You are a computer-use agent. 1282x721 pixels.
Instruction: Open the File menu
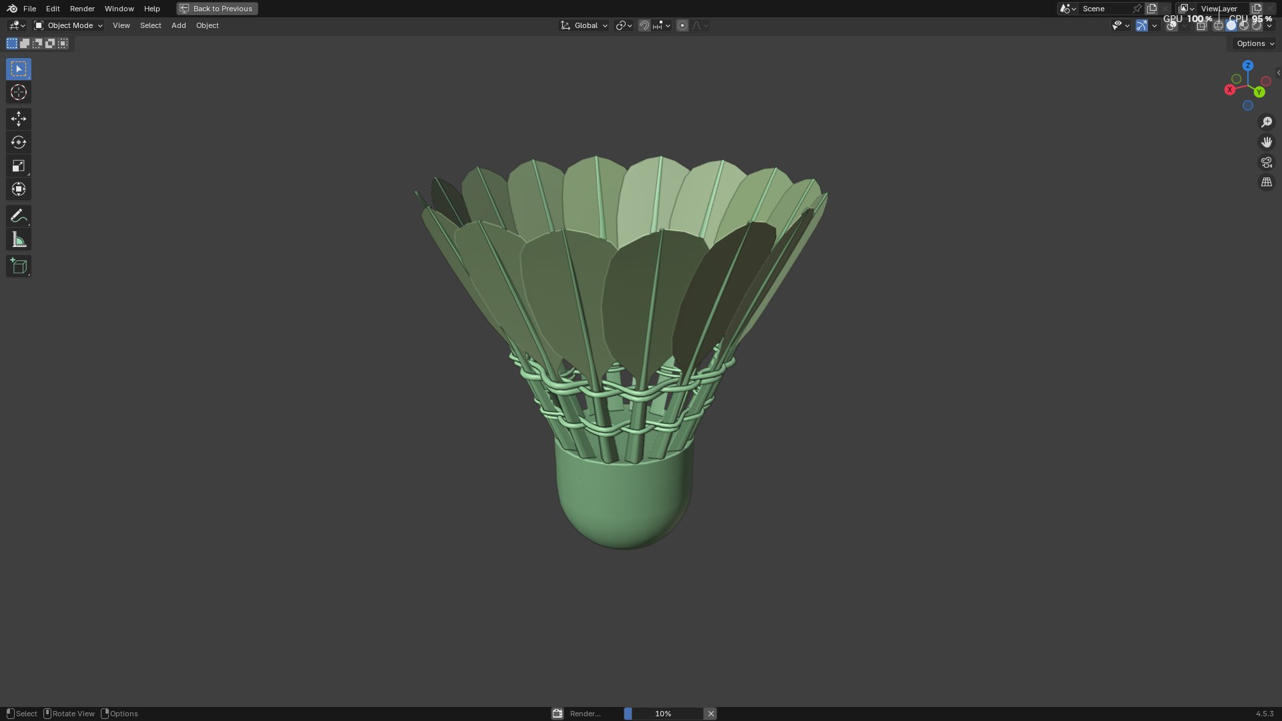29,9
